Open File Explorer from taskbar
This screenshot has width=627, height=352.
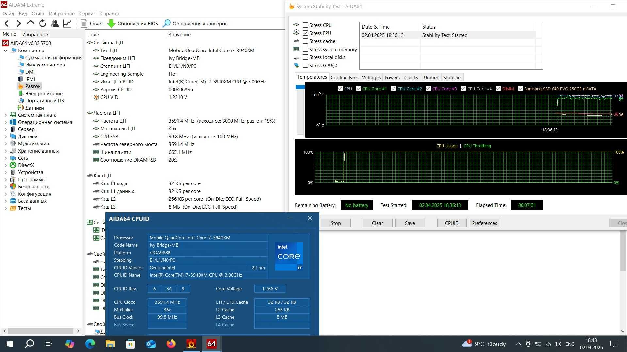[110, 344]
